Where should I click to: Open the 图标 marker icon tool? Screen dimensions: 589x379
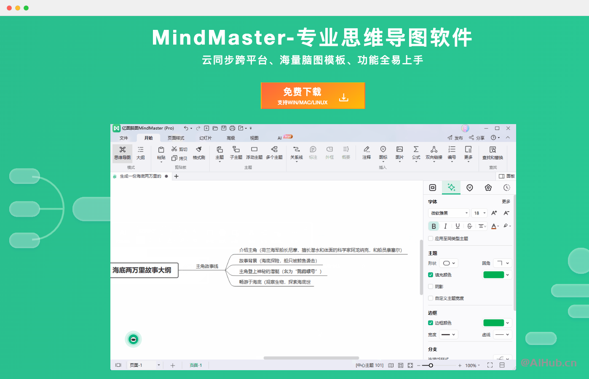(x=383, y=153)
